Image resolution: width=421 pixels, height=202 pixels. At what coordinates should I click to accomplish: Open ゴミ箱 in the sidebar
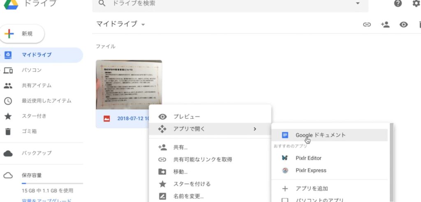pos(29,131)
